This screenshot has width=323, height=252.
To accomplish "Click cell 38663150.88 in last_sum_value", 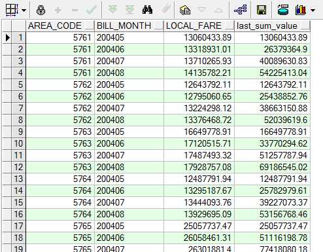I will click(272, 108).
